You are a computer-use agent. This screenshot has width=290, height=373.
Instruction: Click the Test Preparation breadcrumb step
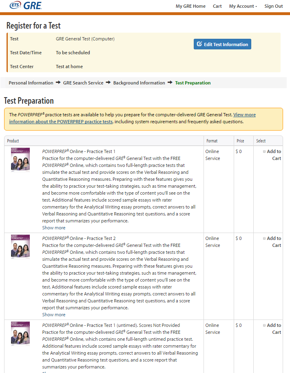click(193, 83)
